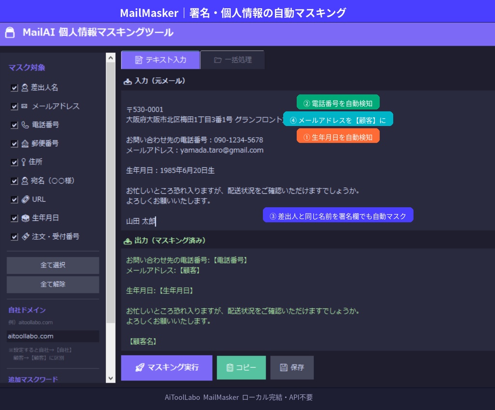The height and width of the screenshot is (410, 495).
Task: Click the building icon next to 郵便番号
Action: tap(24, 143)
